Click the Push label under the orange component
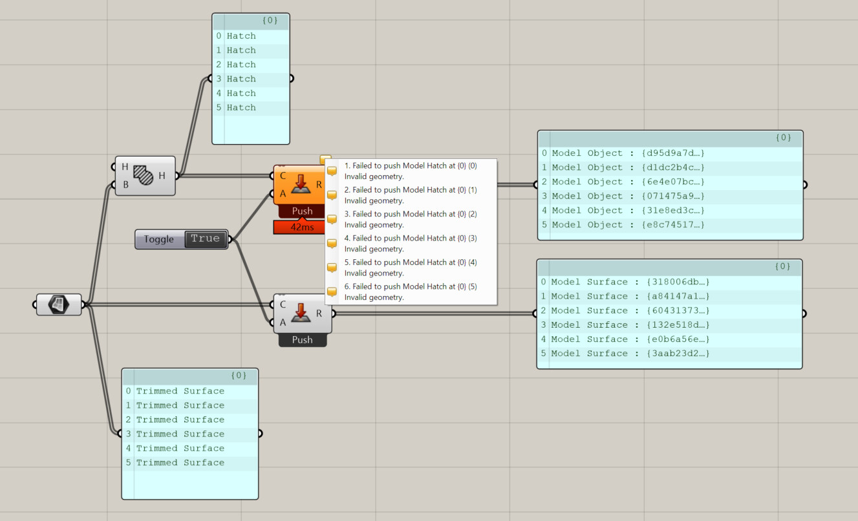858x521 pixels. (302, 211)
